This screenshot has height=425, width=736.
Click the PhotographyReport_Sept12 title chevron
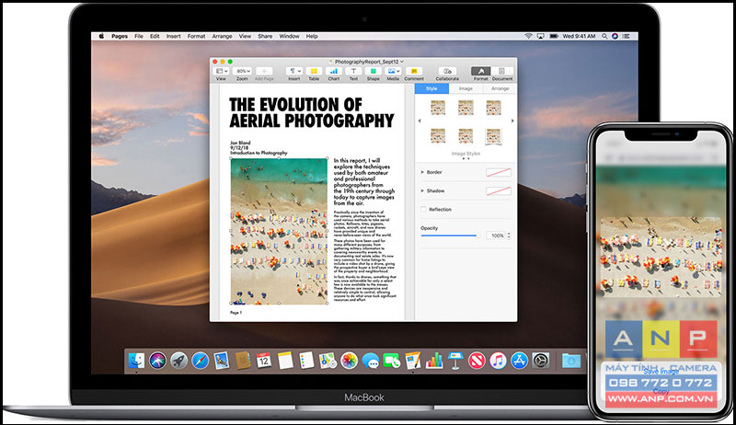(402, 62)
